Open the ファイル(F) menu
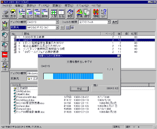The width and height of the screenshot is (157, 129). pyautogui.click(x=7, y=6)
